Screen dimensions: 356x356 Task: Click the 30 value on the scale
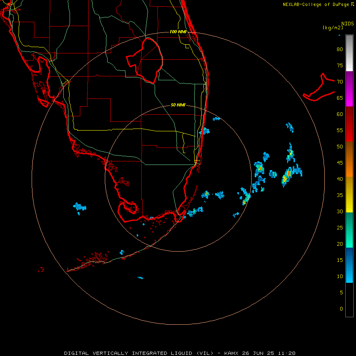click(340, 211)
